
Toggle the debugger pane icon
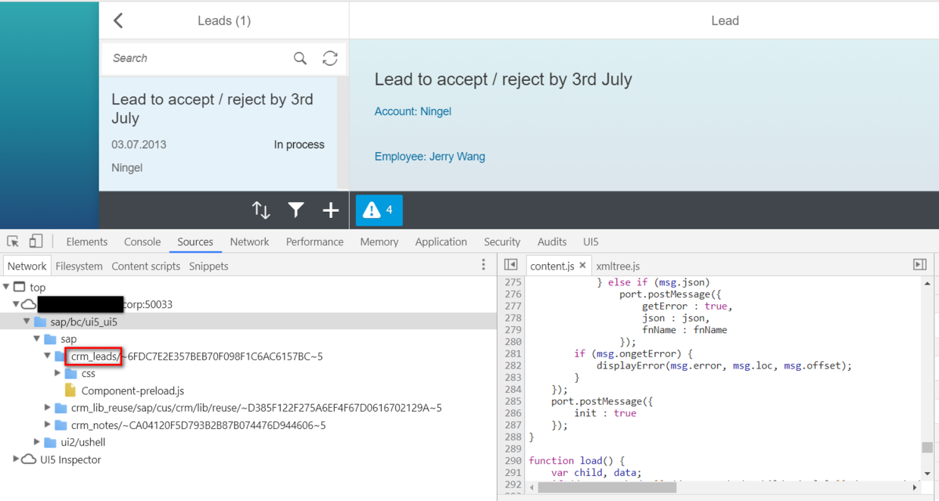coord(920,265)
